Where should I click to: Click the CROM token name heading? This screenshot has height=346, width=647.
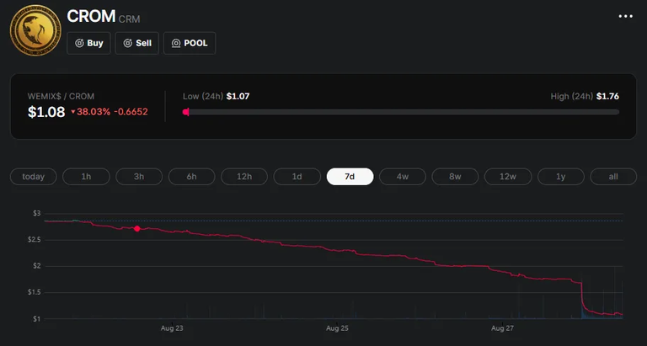pos(91,16)
